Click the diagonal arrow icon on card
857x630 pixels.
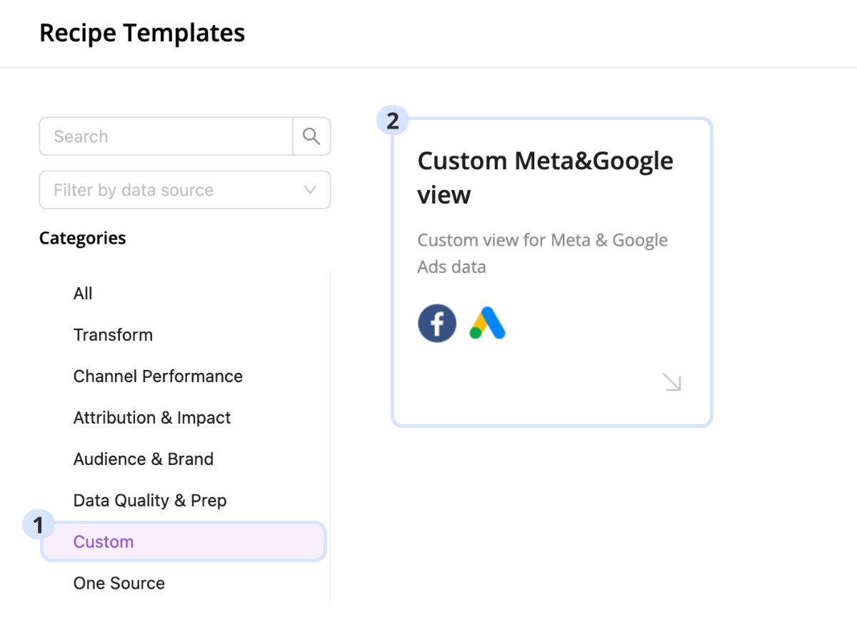pyautogui.click(x=672, y=382)
